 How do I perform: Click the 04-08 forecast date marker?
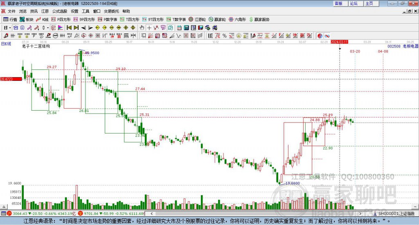point(383,51)
